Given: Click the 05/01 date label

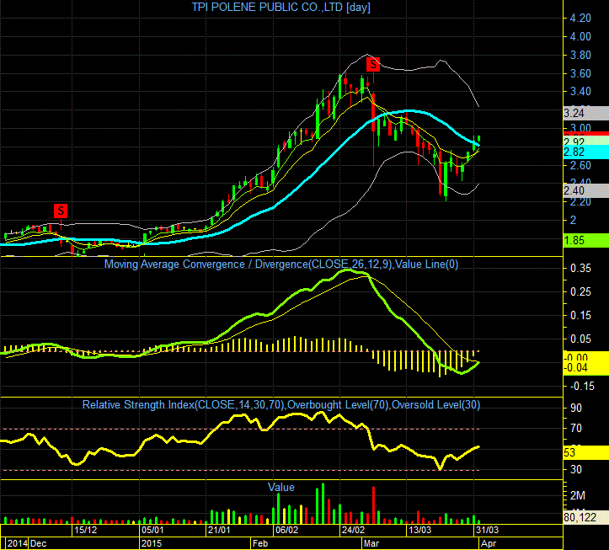Looking at the screenshot, I should (x=152, y=530).
